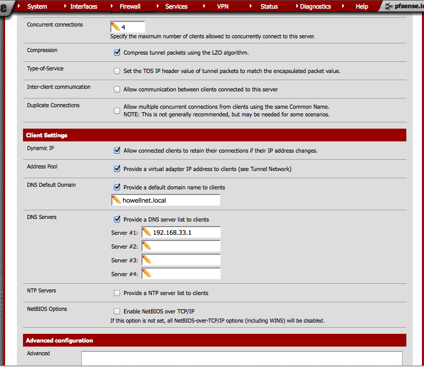Click the Diagnostics menu arrow icon
This screenshot has width=424, height=367.
(x=297, y=6)
